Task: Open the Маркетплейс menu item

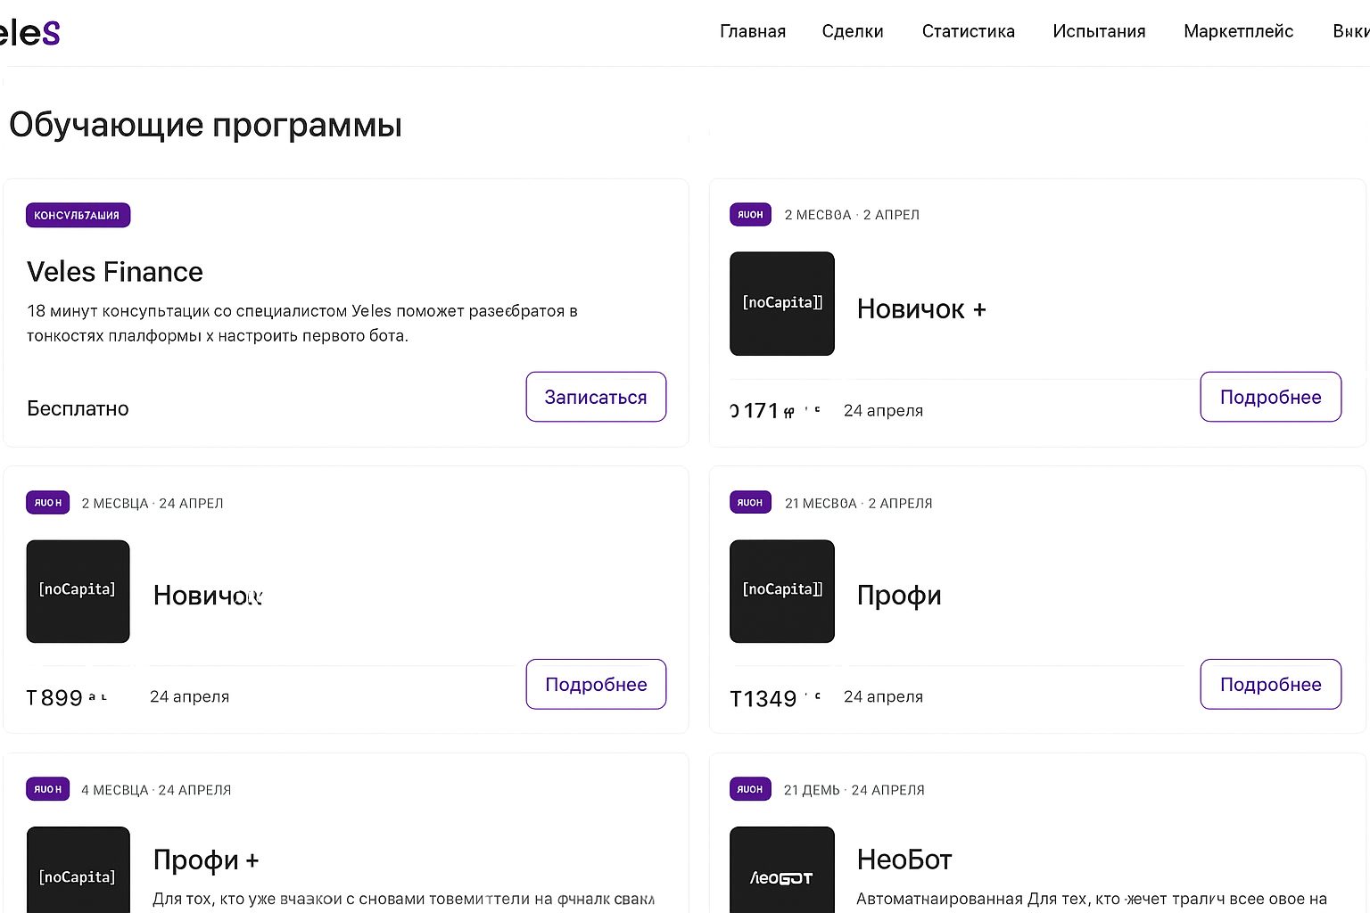Action: [1238, 31]
